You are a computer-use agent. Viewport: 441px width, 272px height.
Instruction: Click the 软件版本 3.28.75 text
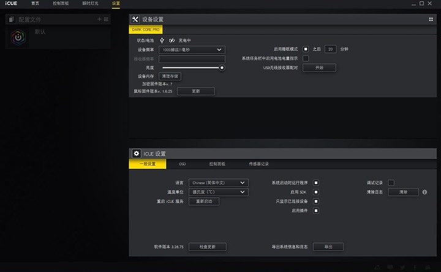[x=168, y=247]
